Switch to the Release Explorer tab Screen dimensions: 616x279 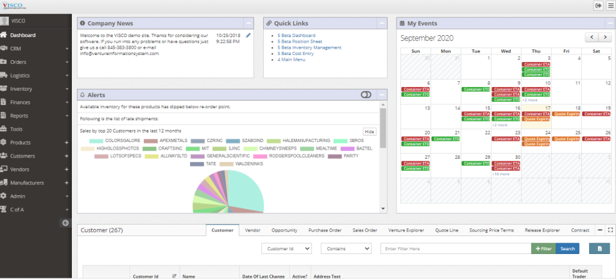tap(543, 230)
